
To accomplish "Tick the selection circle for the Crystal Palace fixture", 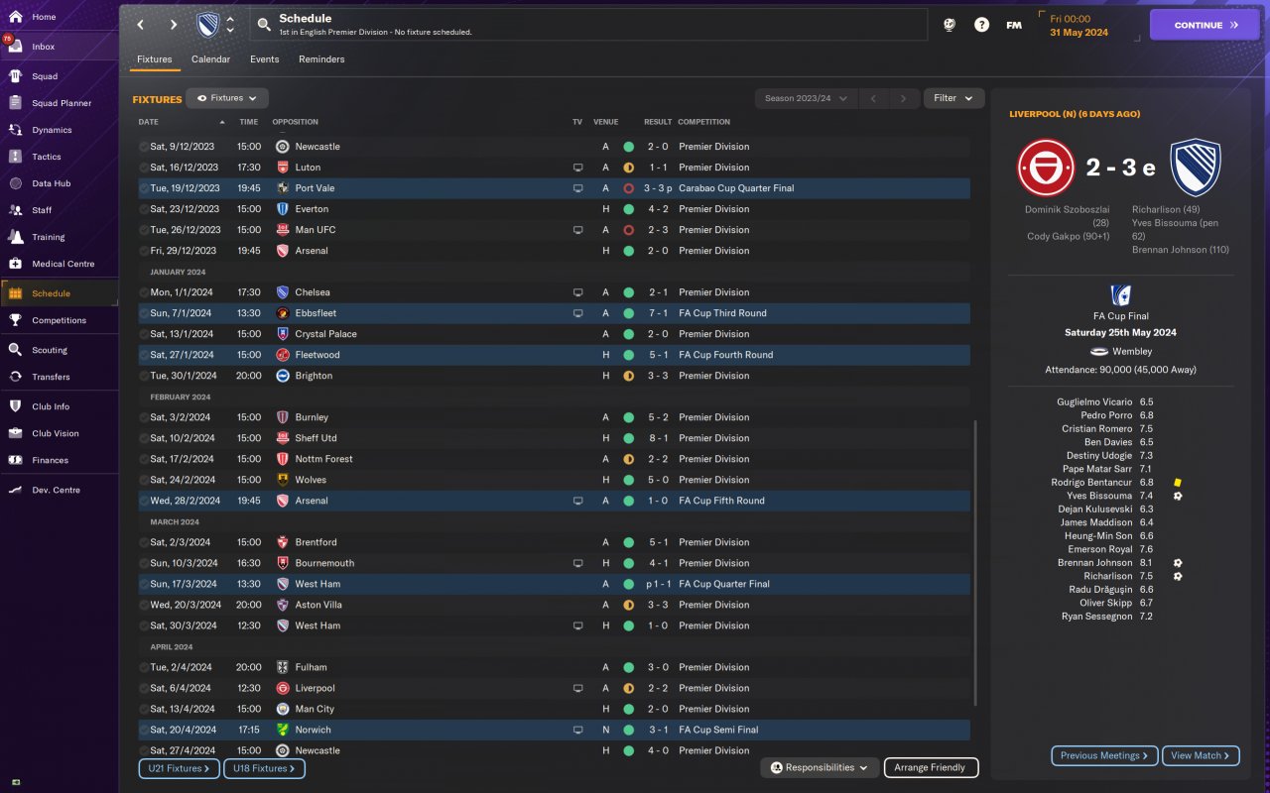I will (143, 334).
